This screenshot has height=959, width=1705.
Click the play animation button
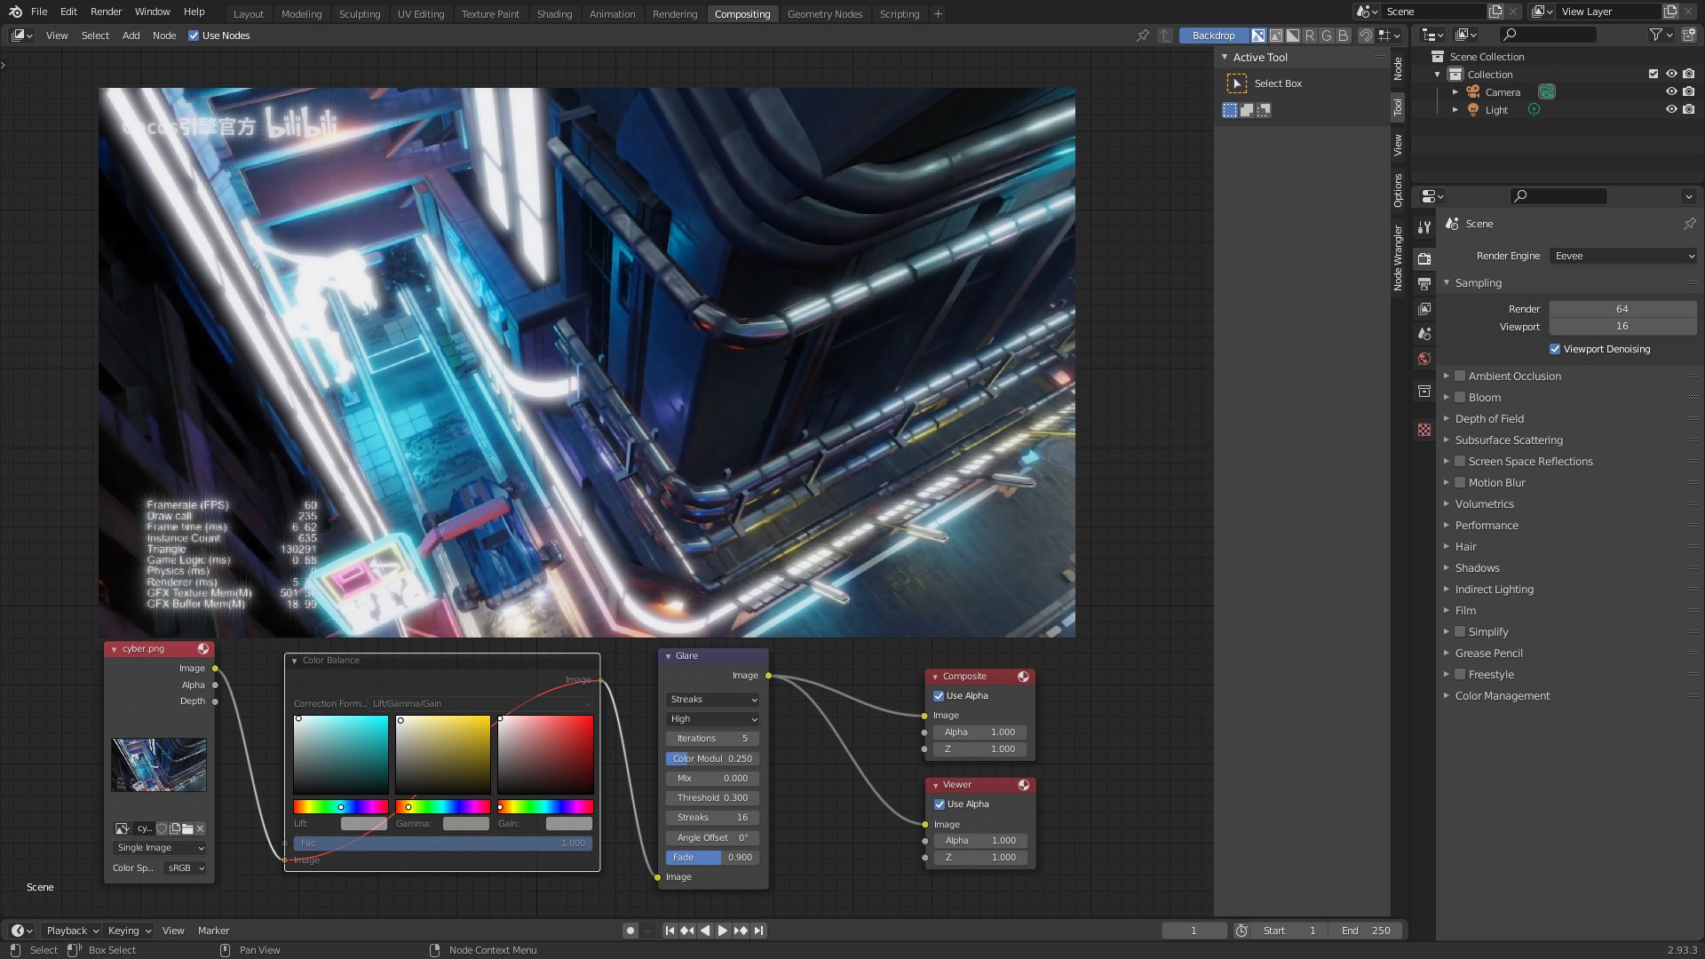[x=723, y=931]
